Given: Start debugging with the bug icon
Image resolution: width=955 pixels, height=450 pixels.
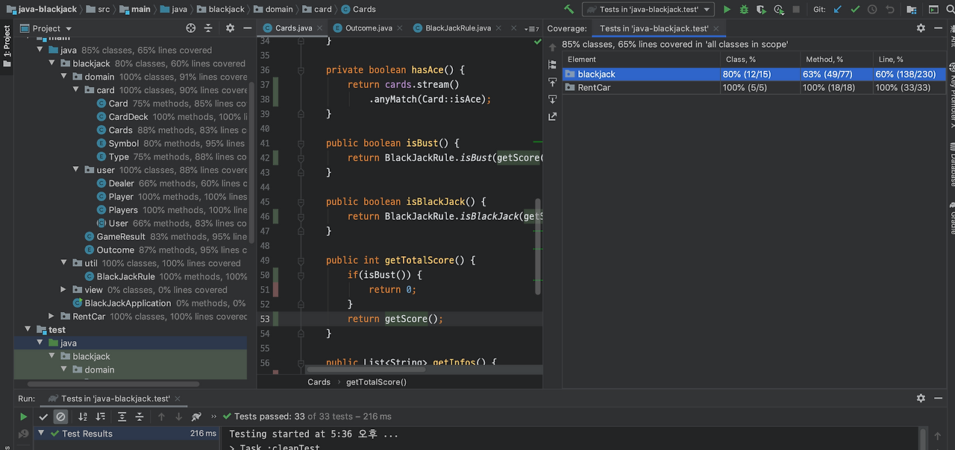Looking at the screenshot, I should click(x=744, y=10).
